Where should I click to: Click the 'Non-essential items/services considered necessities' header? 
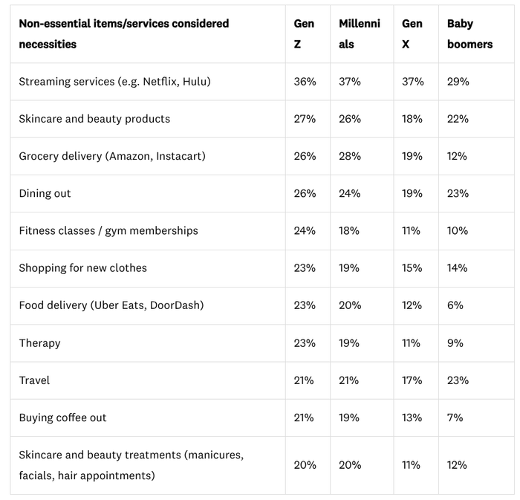coord(124,33)
